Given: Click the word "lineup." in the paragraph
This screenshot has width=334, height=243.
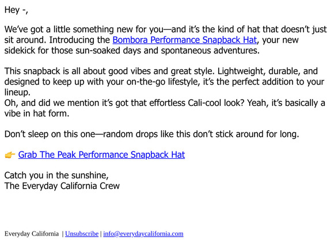Looking at the screenshot, I should pos(17,93).
